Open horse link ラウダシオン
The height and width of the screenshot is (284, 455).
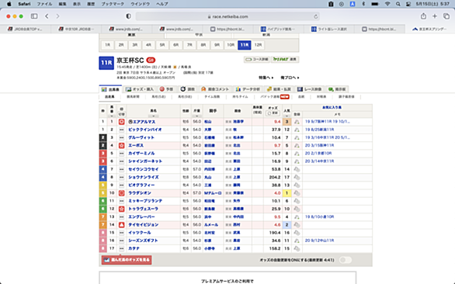click(x=140, y=193)
